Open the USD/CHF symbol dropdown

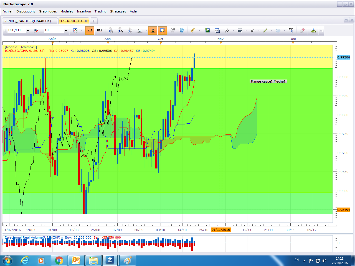(28, 31)
